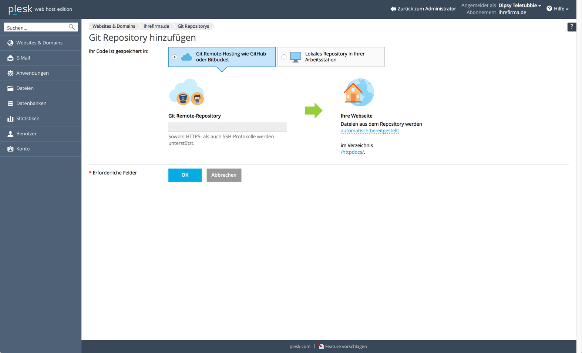Image resolution: width=582 pixels, height=353 pixels.
Task: Click the Statistiken bar chart icon
Action: coord(10,119)
